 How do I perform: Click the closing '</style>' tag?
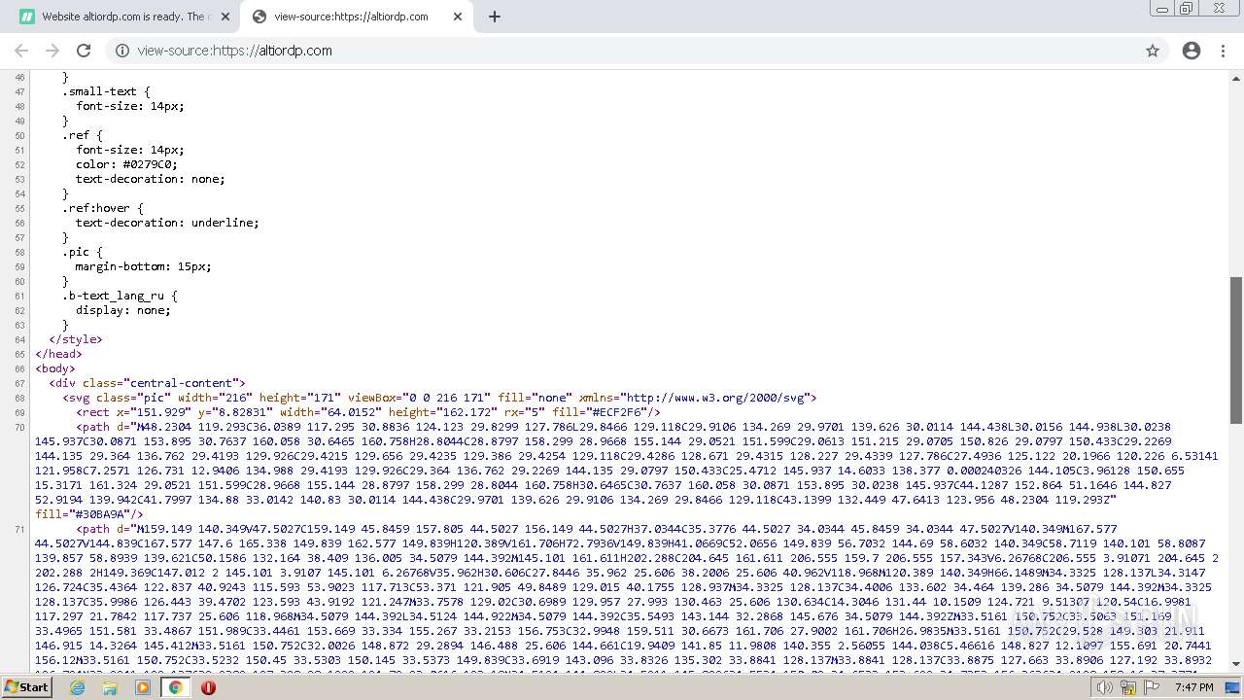pyautogui.click(x=76, y=339)
